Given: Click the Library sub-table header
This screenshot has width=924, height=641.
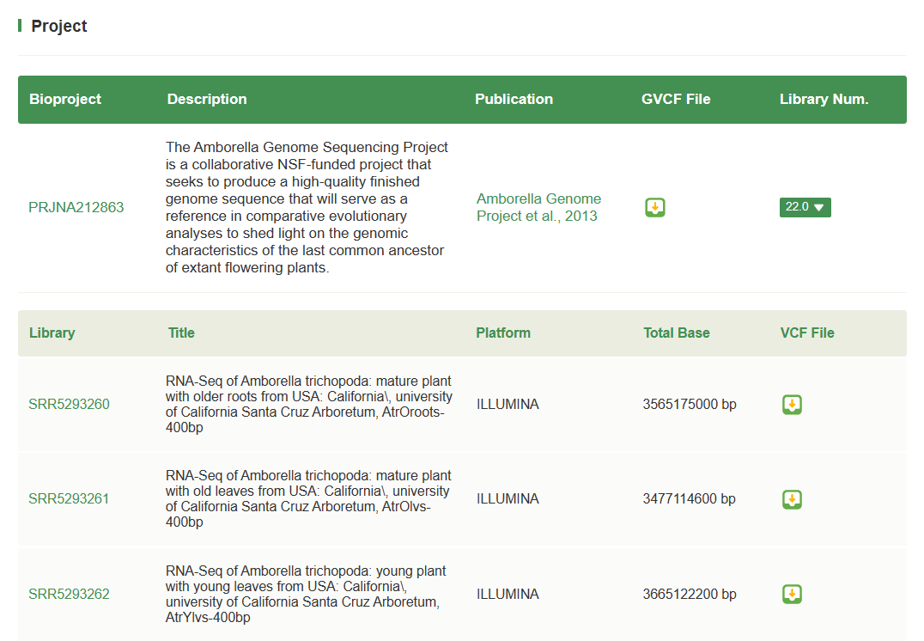Looking at the screenshot, I should (52, 333).
